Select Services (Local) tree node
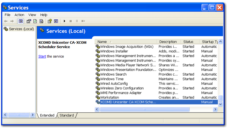Image resolution: width=229 pixels, height=129 pixels. point(21,29)
